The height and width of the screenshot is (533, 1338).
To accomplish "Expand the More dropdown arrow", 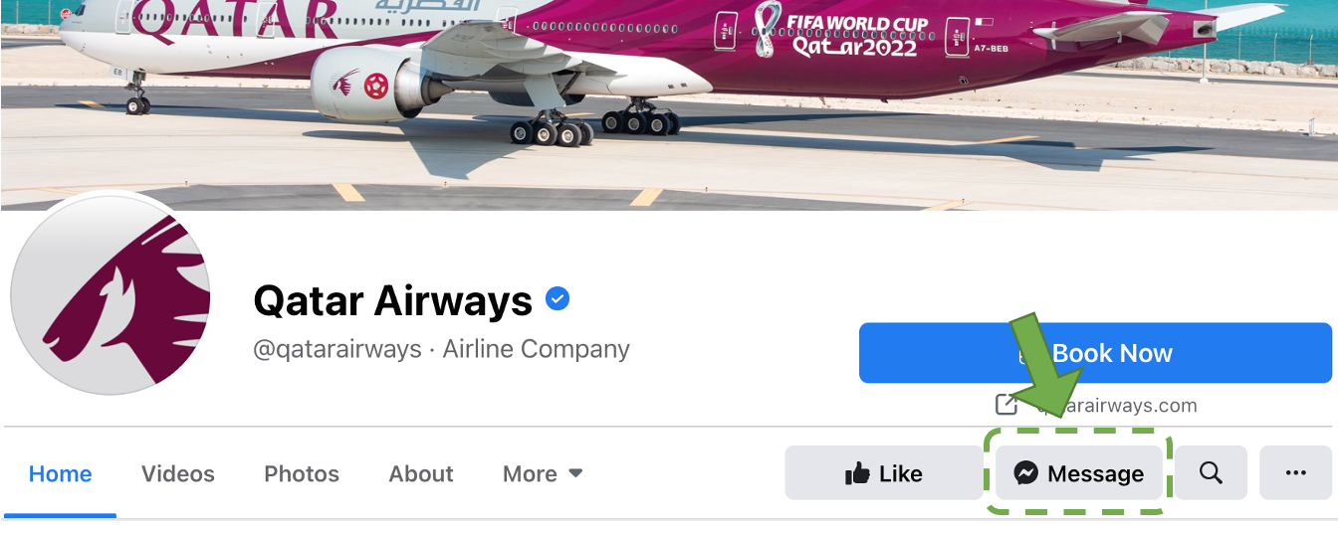I will [575, 473].
